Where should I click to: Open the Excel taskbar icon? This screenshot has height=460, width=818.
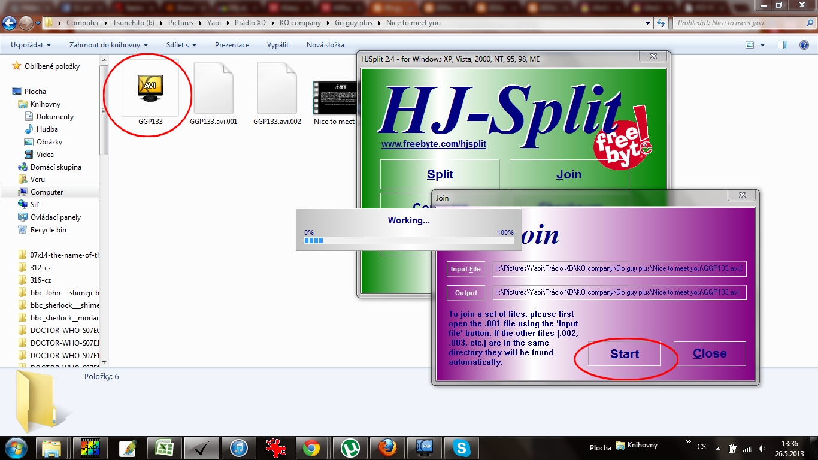point(164,447)
